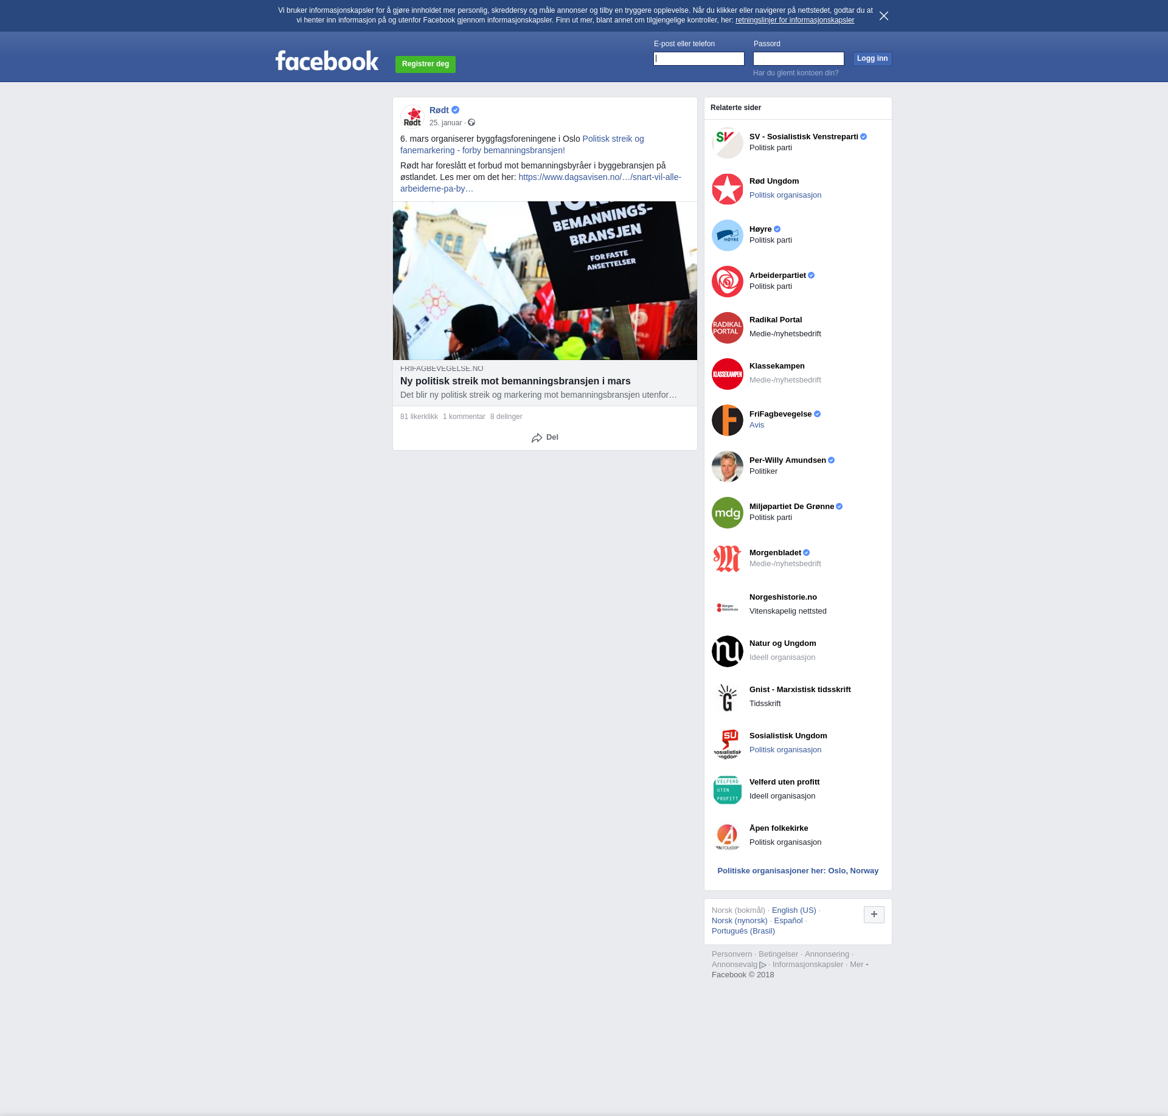
Task: View the 8 delinger link
Action: [506, 417]
